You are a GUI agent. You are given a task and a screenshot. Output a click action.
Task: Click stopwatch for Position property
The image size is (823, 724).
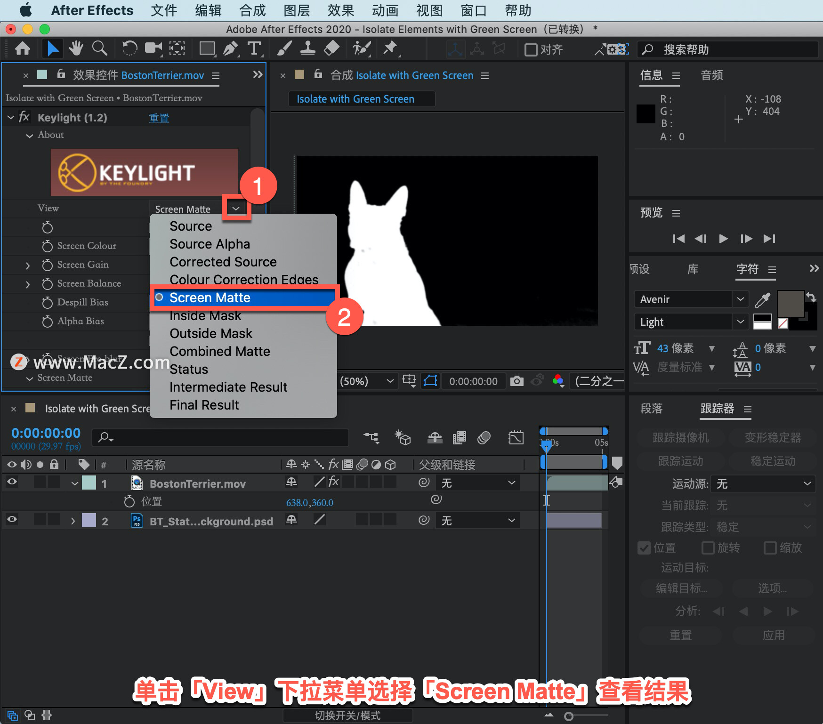tap(129, 502)
